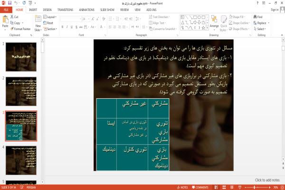Open the Shape Effects dropdown
This screenshot has height=190, width=285.
coord(239,29)
